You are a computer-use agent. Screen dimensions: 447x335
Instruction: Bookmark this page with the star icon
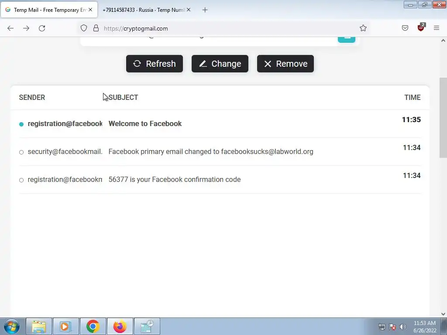[363, 28]
